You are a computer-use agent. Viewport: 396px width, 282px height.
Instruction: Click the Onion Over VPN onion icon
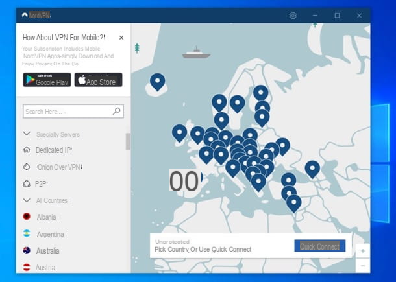[27, 167]
